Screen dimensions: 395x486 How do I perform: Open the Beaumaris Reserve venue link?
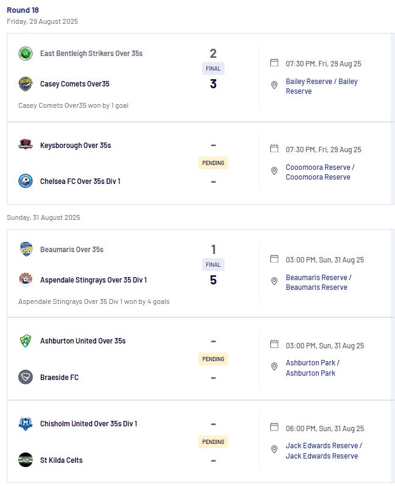click(x=318, y=283)
